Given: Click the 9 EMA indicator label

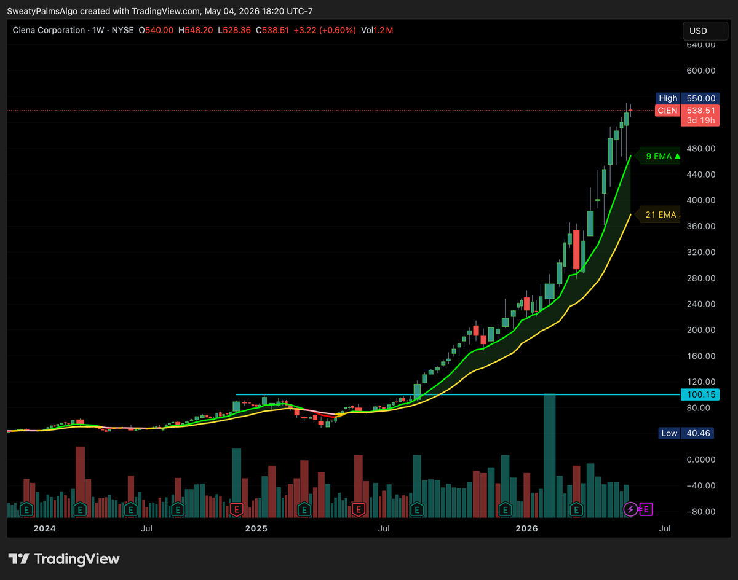Looking at the screenshot, I should coord(659,156).
